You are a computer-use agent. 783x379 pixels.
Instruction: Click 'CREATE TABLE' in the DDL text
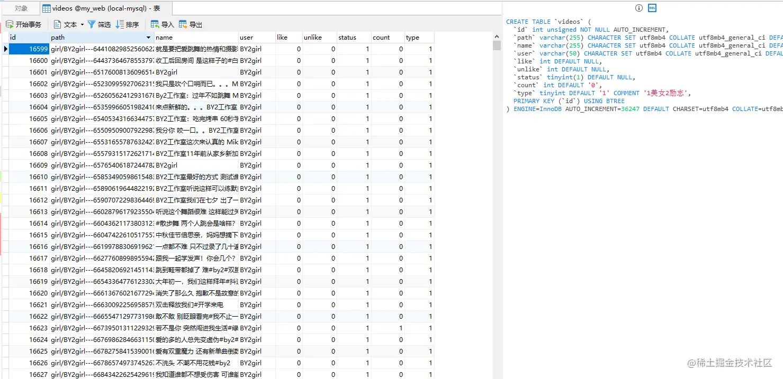(528, 22)
